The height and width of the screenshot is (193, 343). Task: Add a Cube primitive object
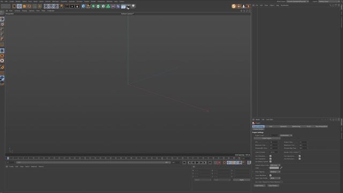(84, 6)
